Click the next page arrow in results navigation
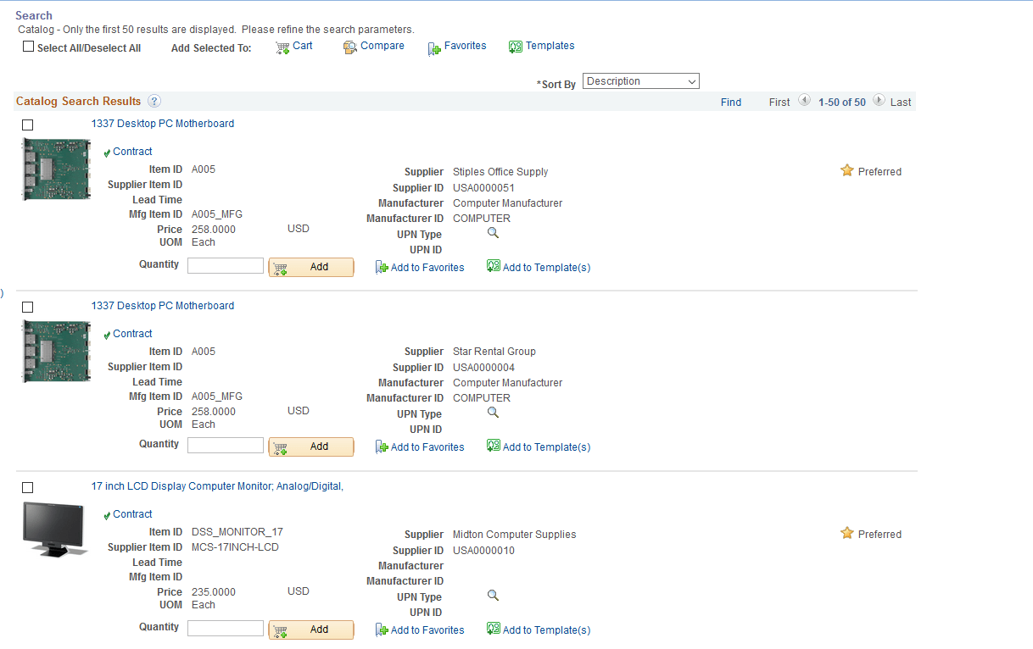 pyautogui.click(x=879, y=100)
